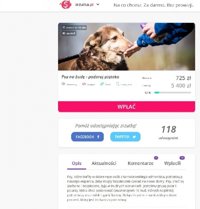The width and height of the screenshot is (200, 209).
Task: Click the Opis tab
Action: pyautogui.click(x=77, y=163)
